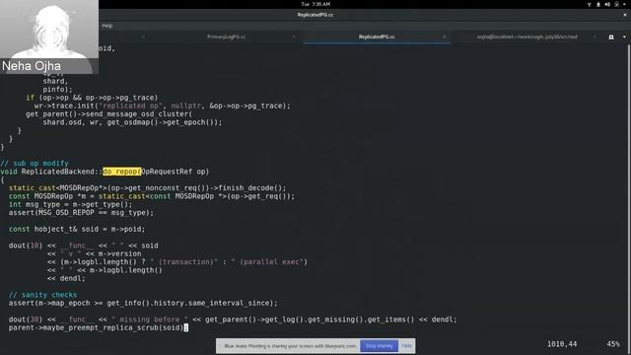The image size is (631, 355).
Task: Switch to the nojha@localhost terminal tab
Action: [x=526, y=36]
